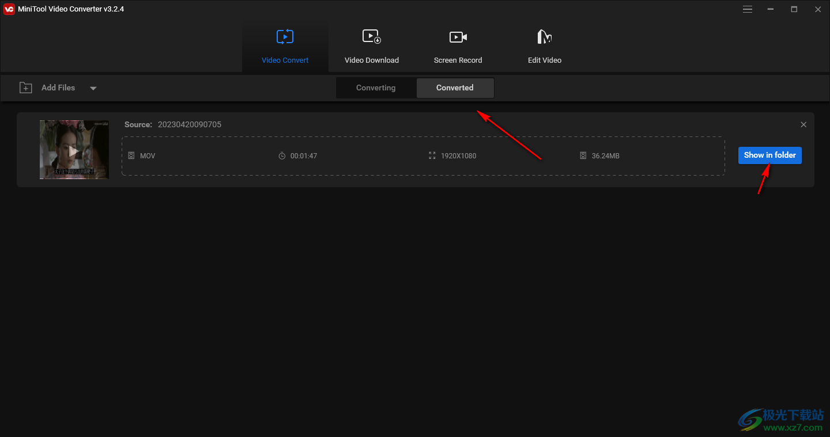Click the MOV format icon

tap(131, 156)
